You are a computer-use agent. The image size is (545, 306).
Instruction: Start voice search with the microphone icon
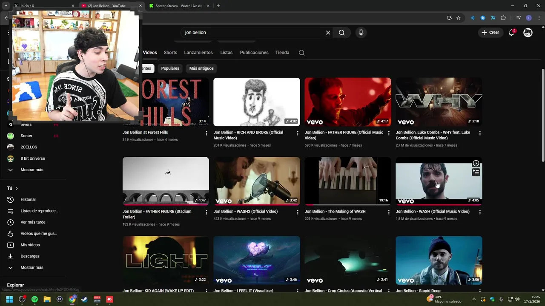coord(361,33)
